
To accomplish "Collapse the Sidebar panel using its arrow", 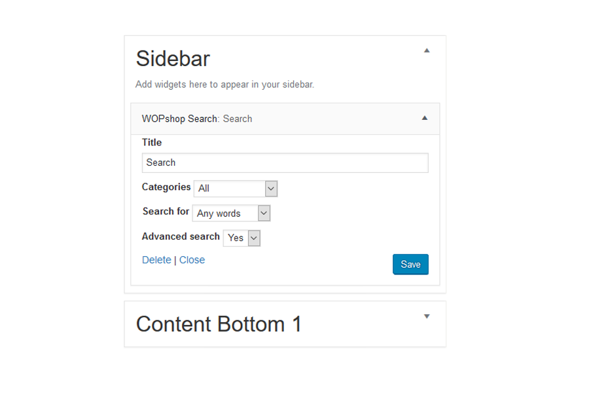I will [427, 50].
